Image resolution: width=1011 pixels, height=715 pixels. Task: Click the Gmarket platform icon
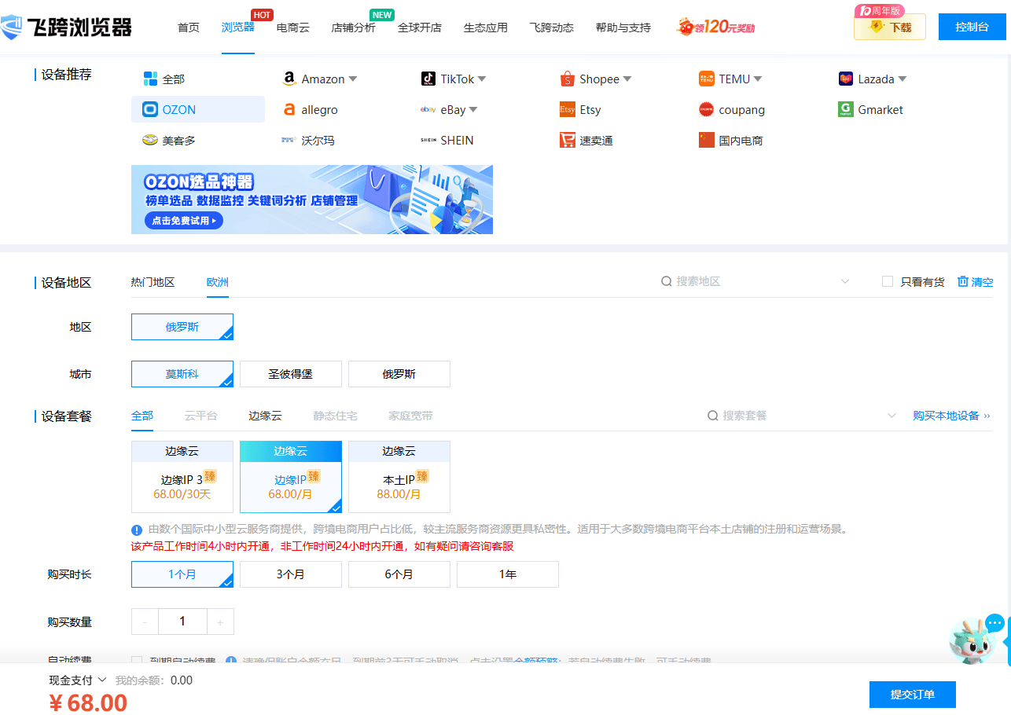[x=844, y=109]
